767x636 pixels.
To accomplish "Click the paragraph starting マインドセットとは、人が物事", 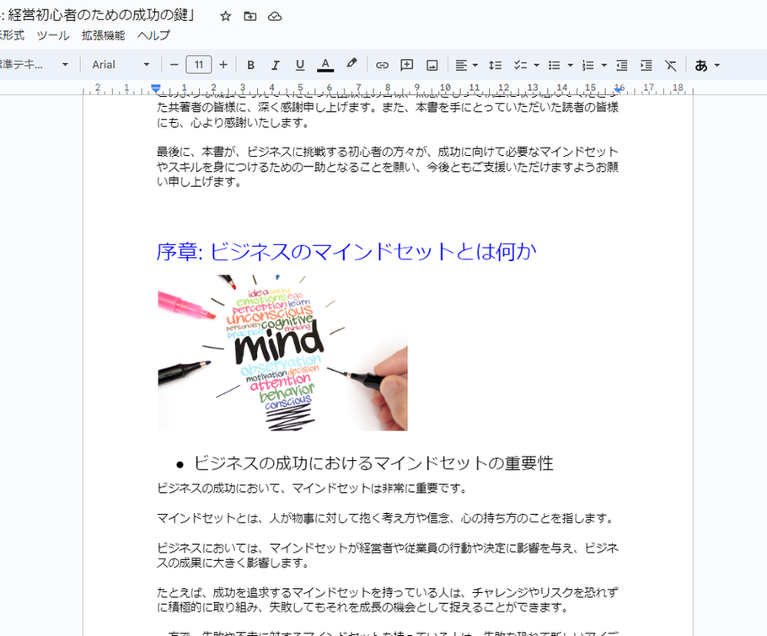I will 386,518.
